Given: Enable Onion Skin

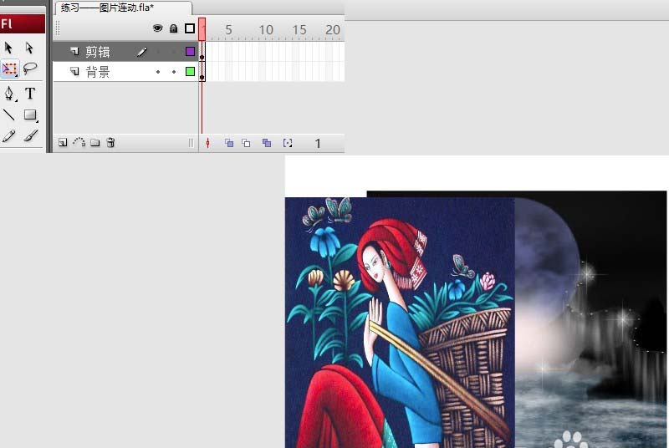Looking at the screenshot, I should coord(229,143).
